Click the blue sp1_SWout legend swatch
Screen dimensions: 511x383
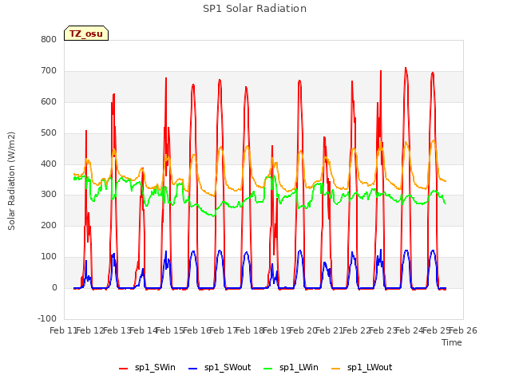pyautogui.click(x=193, y=369)
